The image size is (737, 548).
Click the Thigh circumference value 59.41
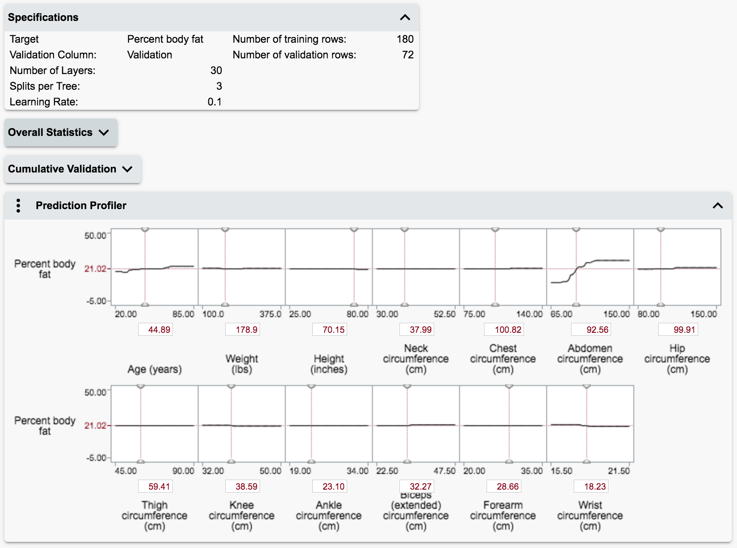[155, 486]
